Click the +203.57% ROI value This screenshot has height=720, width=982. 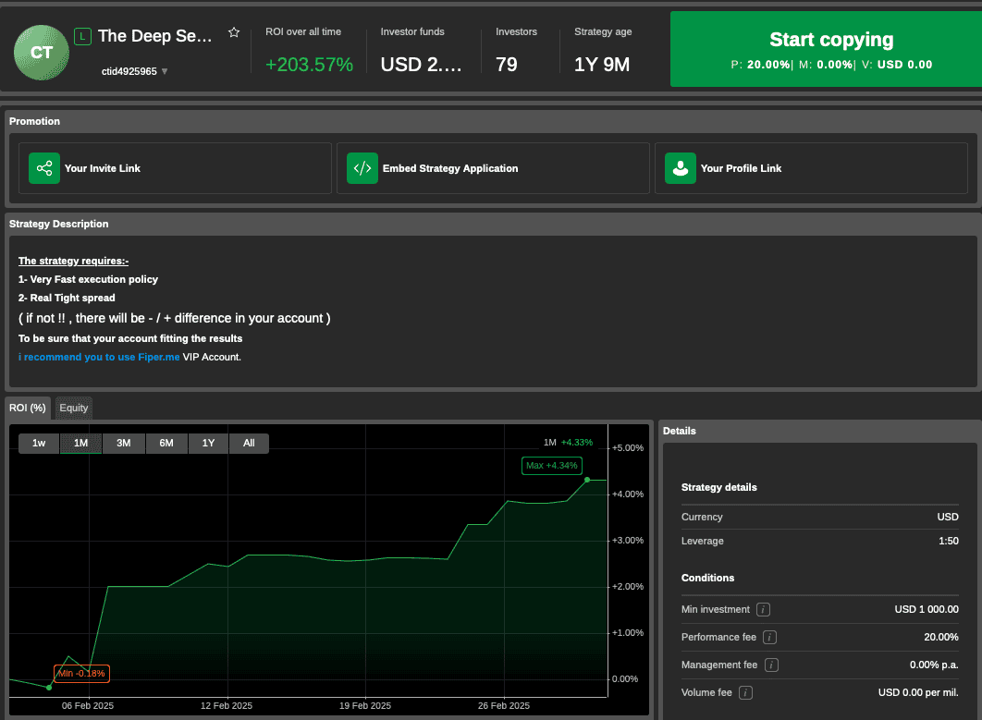point(310,65)
